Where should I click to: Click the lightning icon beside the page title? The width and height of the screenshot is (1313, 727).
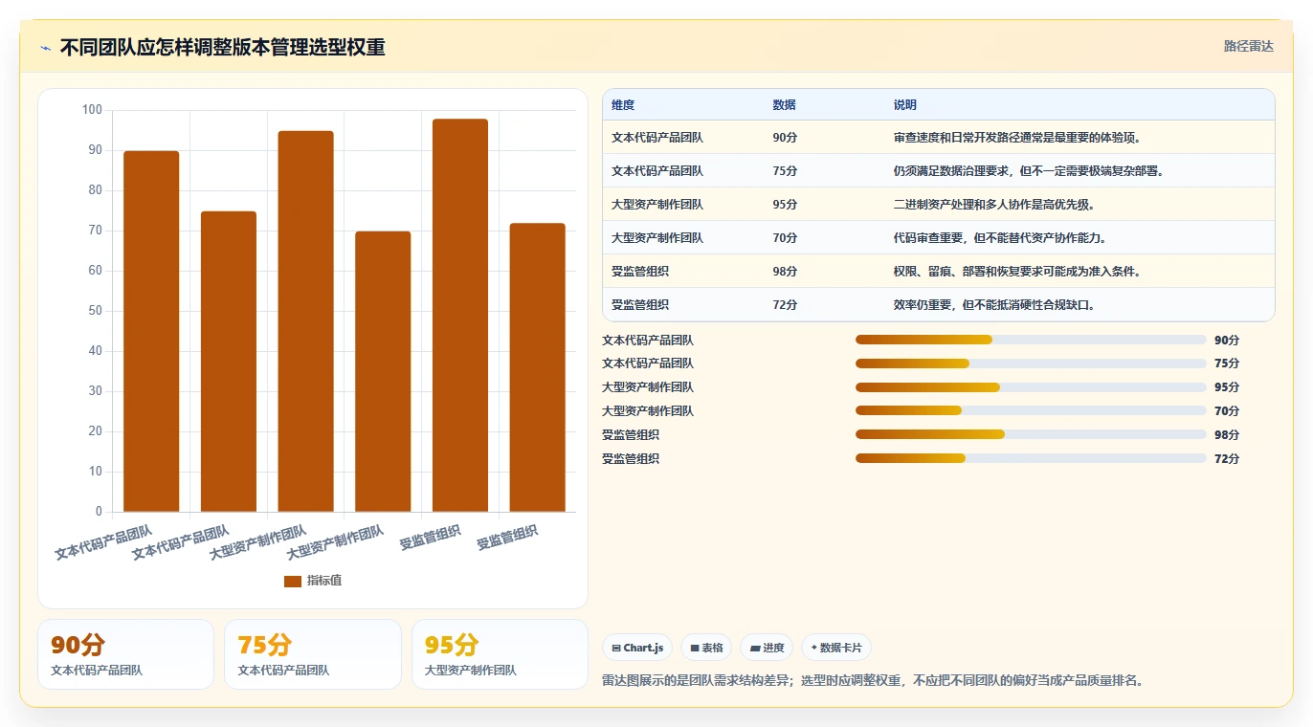45,48
